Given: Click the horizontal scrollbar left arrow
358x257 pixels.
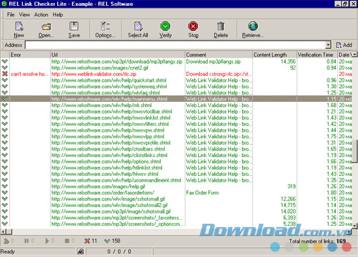Looking at the screenshot, I should [3, 232].
